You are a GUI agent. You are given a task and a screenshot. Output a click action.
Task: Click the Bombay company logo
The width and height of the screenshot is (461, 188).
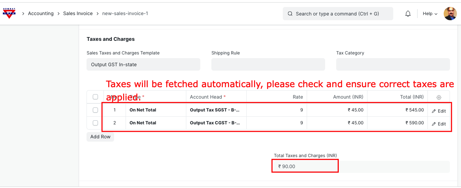(x=9, y=14)
